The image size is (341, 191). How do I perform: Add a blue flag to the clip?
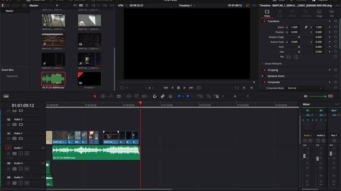(179, 96)
